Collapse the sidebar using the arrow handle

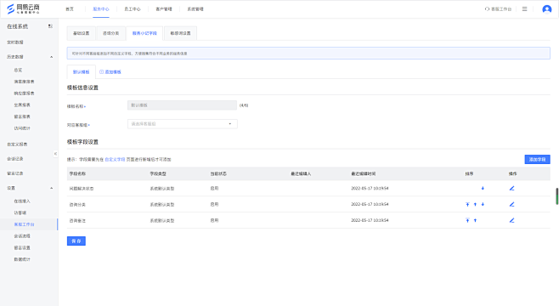coord(55,154)
